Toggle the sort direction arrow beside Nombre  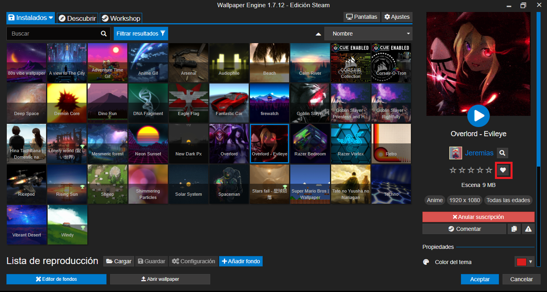click(318, 34)
